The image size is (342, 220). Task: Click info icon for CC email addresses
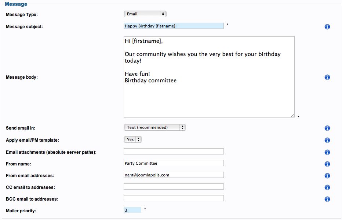tap(327, 187)
